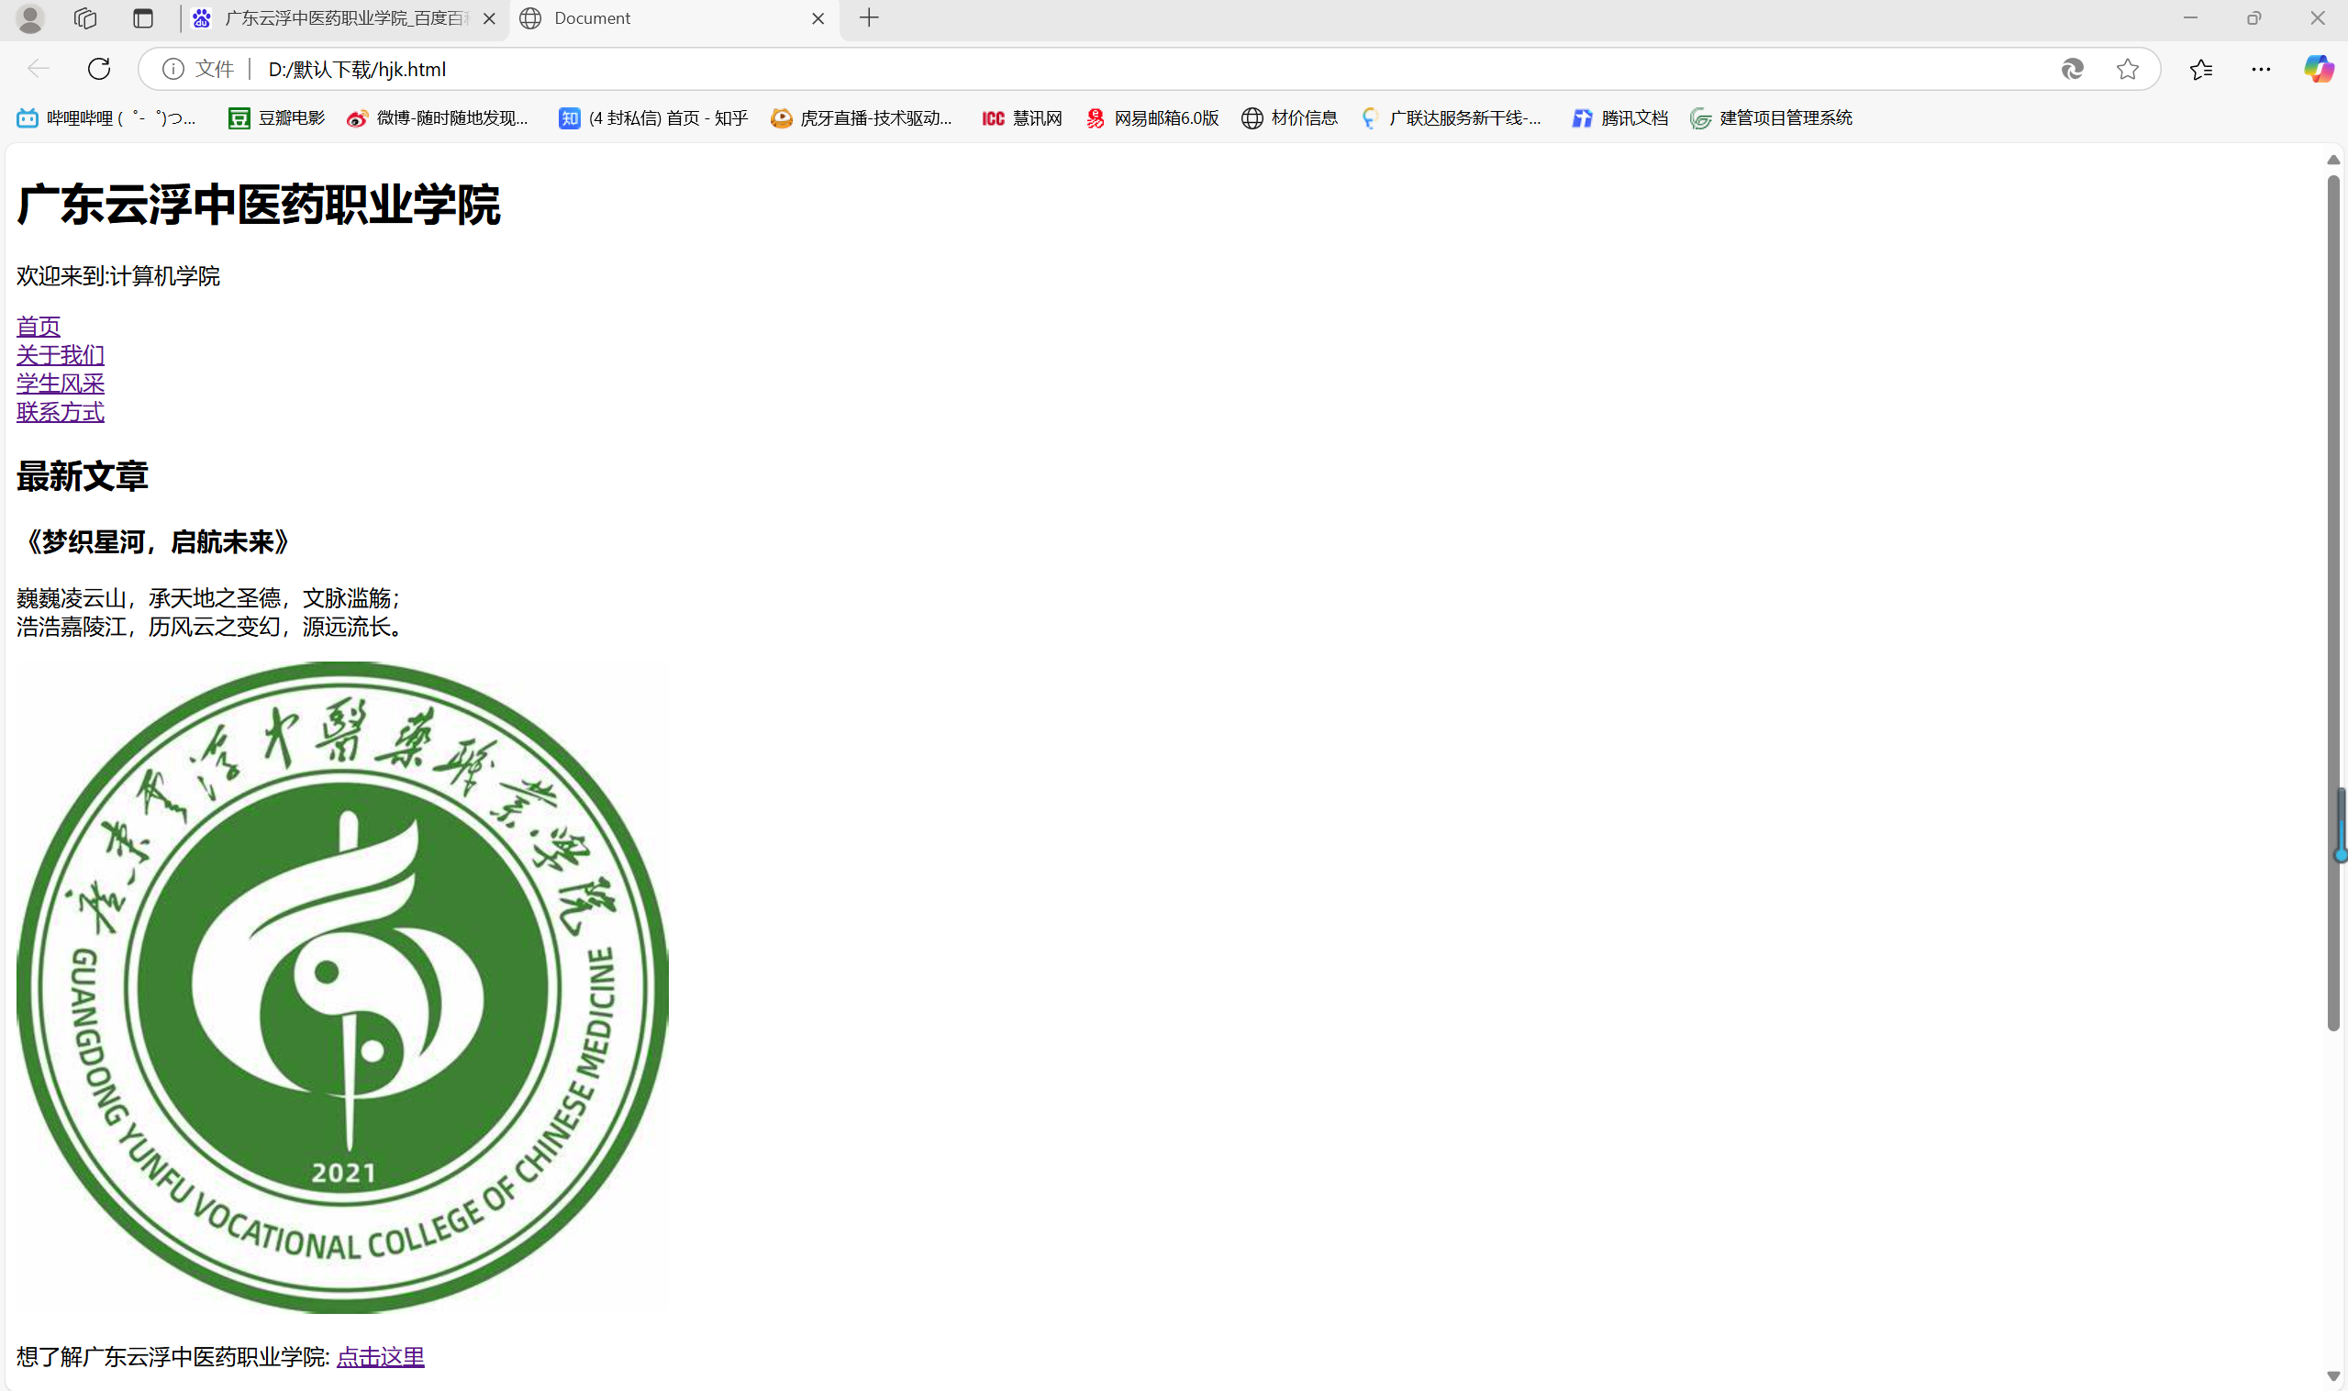Click the scrollbar down arrow

point(2332,1376)
